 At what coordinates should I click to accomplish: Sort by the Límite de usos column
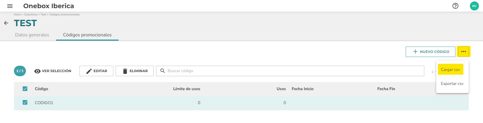point(187,89)
